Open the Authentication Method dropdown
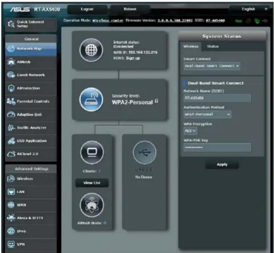Screen dimensions: 274x253 click(x=207, y=114)
